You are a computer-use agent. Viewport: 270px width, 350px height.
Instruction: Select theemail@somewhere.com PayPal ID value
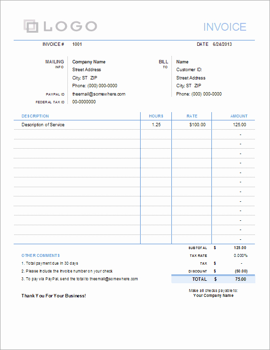coord(99,94)
